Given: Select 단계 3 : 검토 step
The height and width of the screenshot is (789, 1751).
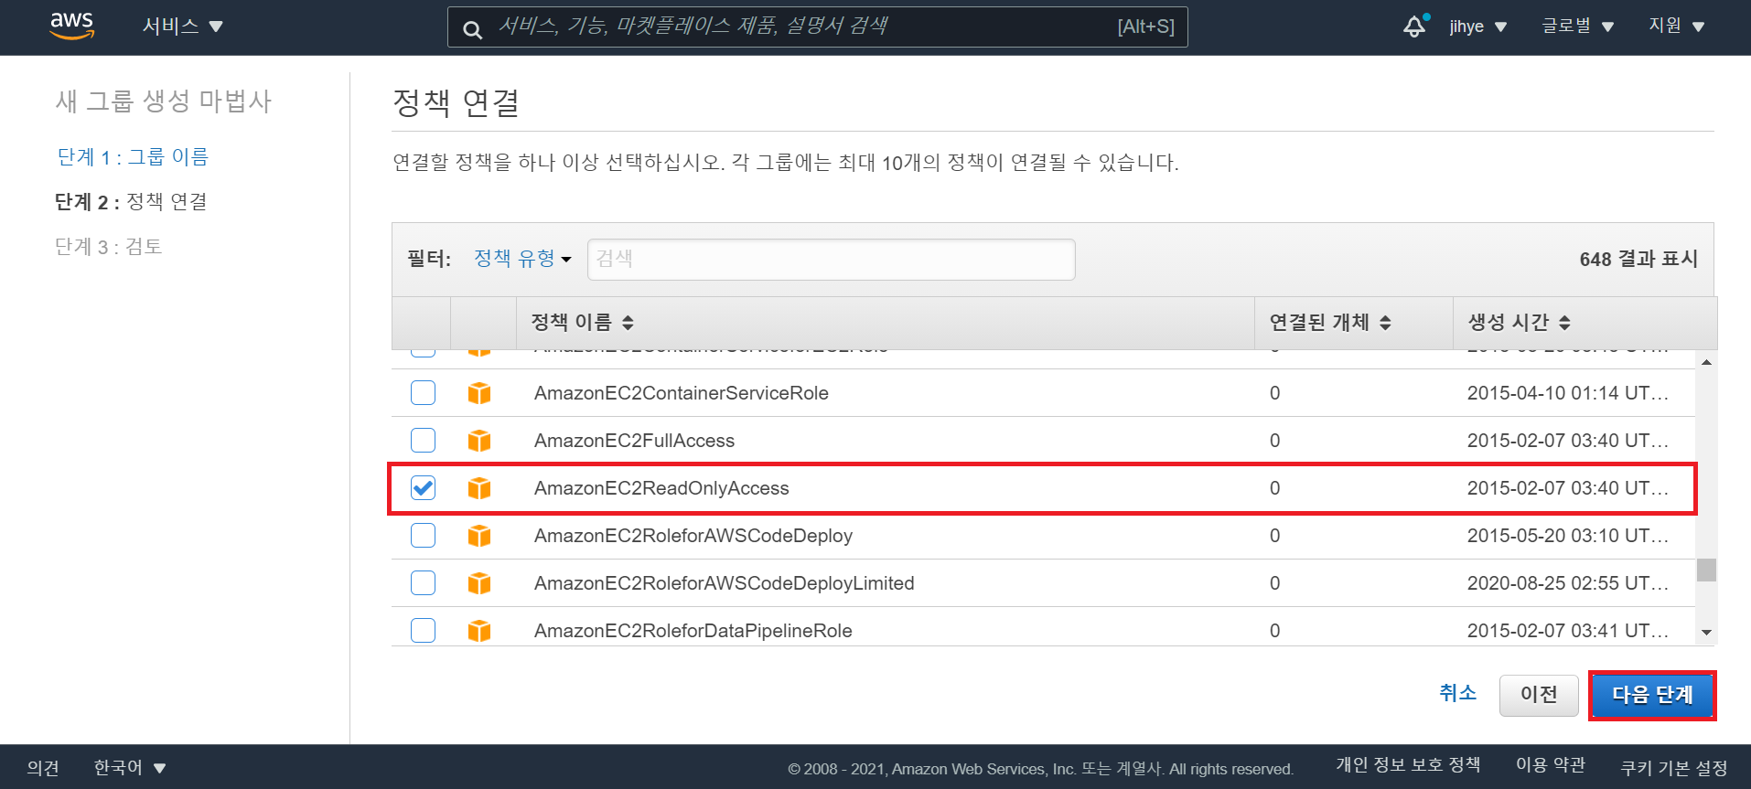Looking at the screenshot, I should [x=108, y=247].
